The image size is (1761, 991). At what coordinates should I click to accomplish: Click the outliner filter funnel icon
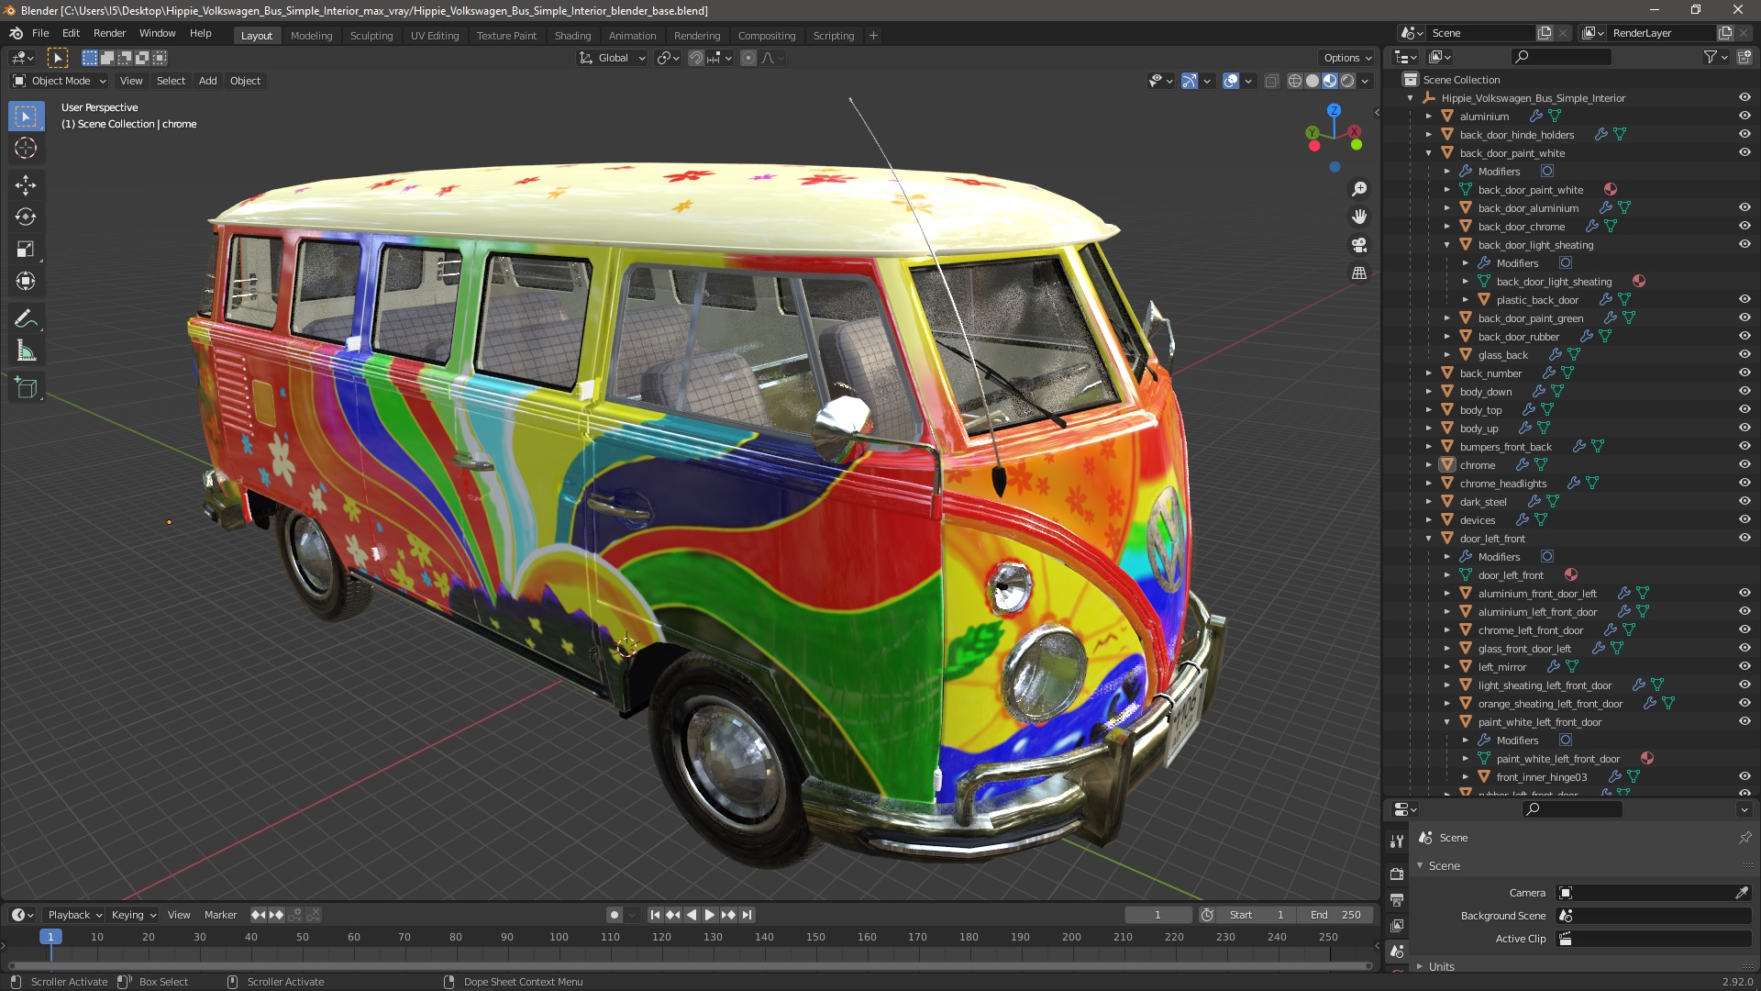[x=1711, y=57]
